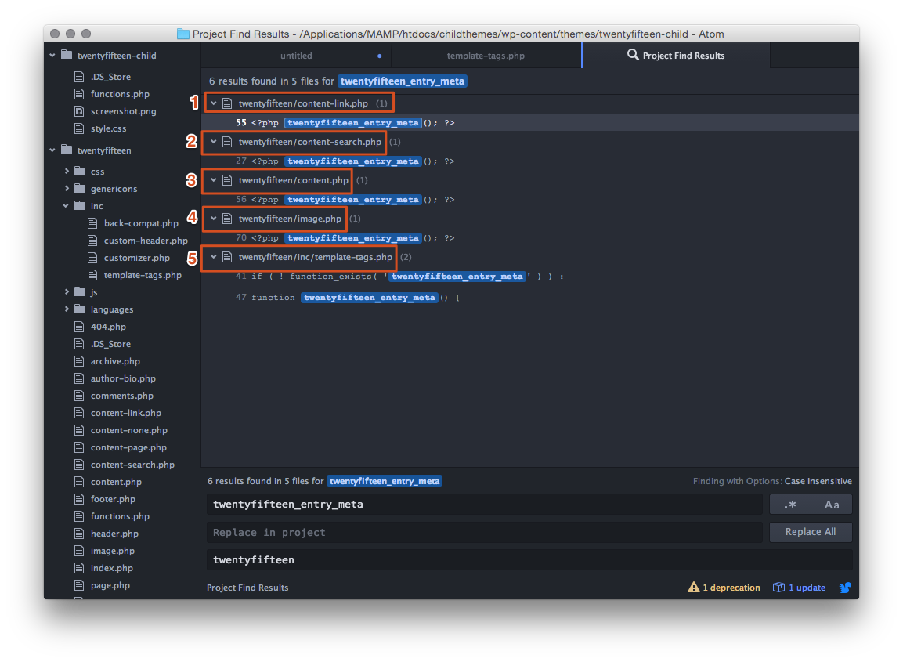
Task: Collapse the twentyfifteen root folder
Action: point(52,150)
